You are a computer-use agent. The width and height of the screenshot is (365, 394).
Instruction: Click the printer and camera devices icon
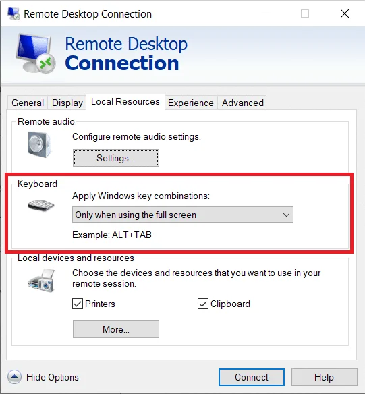coord(41,281)
